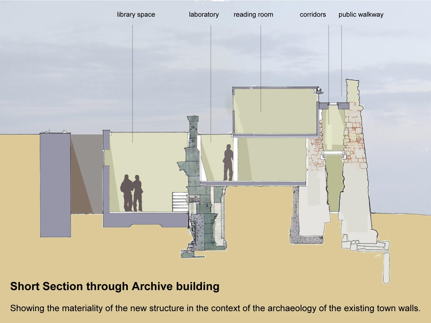Select the 'public walkway' label
431x323 pixels.
click(x=361, y=15)
